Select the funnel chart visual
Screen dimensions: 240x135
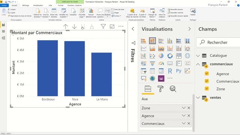click(x=152, y=63)
